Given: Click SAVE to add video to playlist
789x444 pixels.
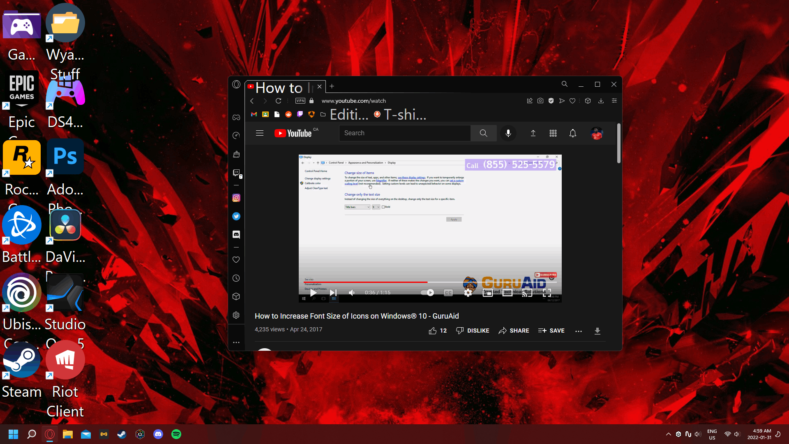Looking at the screenshot, I should pyautogui.click(x=551, y=331).
